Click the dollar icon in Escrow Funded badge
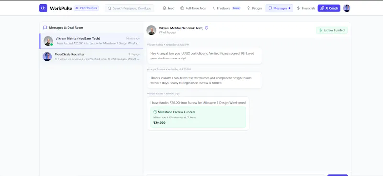Screen dimensions: 383x176 (321, 30)
